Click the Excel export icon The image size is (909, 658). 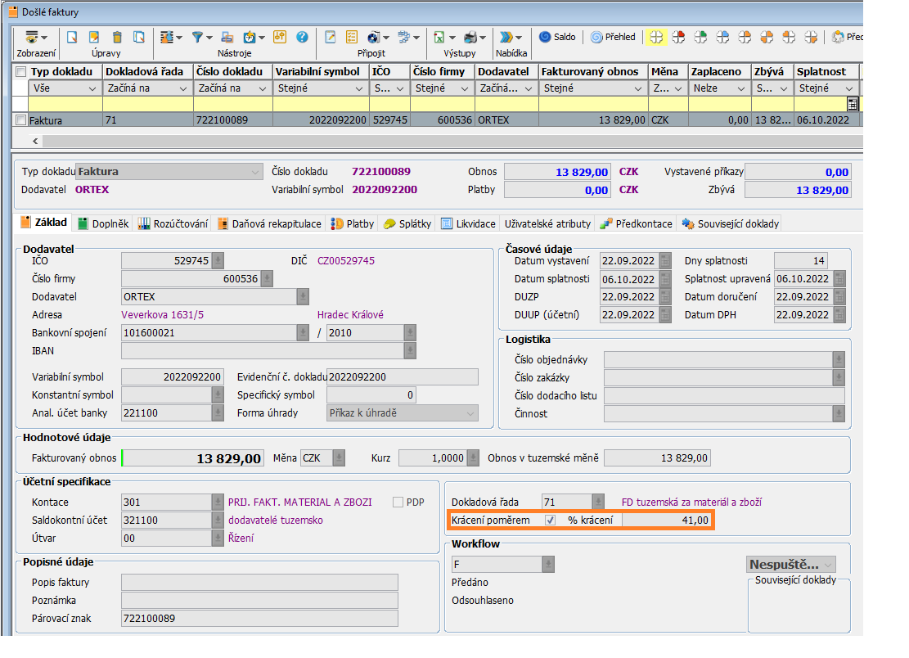[x=439, y=38]
